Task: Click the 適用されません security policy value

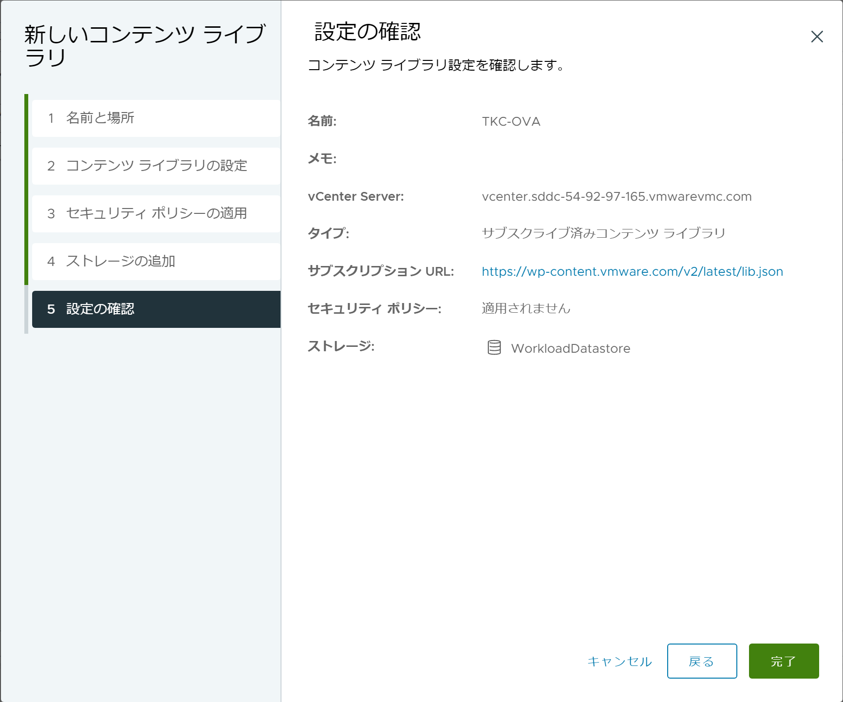Action: click(525, 308)
